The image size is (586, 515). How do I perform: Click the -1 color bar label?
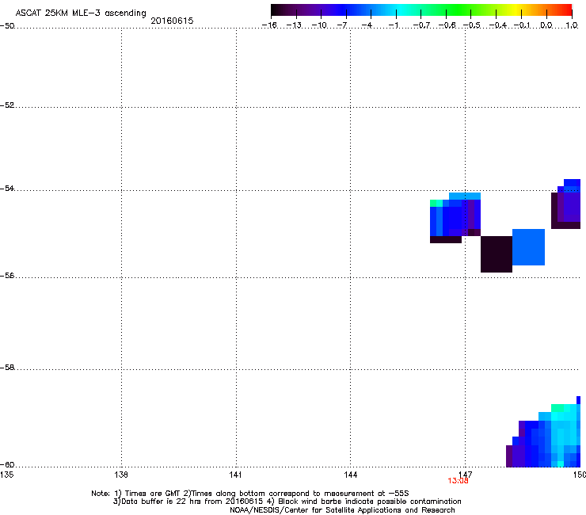(x=393, y=25)
